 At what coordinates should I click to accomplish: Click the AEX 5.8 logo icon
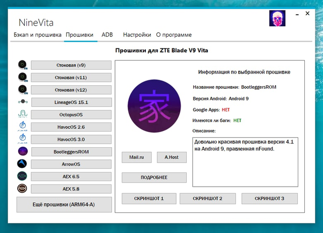22,188
